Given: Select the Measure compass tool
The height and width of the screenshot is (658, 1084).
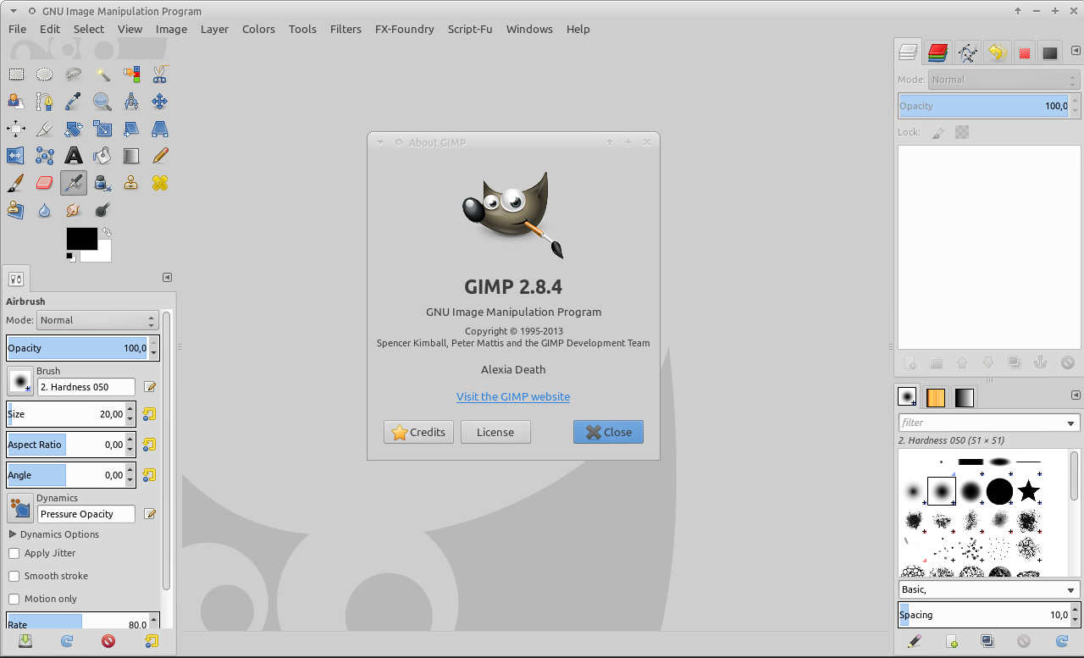Looking at the screenshot, I should (x=131, y=102).
